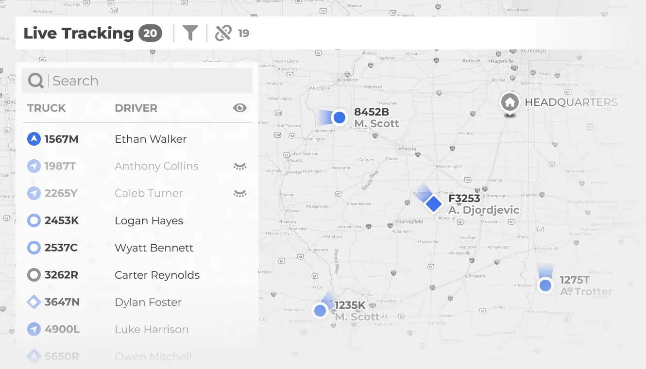Click the 4900L truck status icon
This screenshot has width=646, height=369.
[34, 330]
